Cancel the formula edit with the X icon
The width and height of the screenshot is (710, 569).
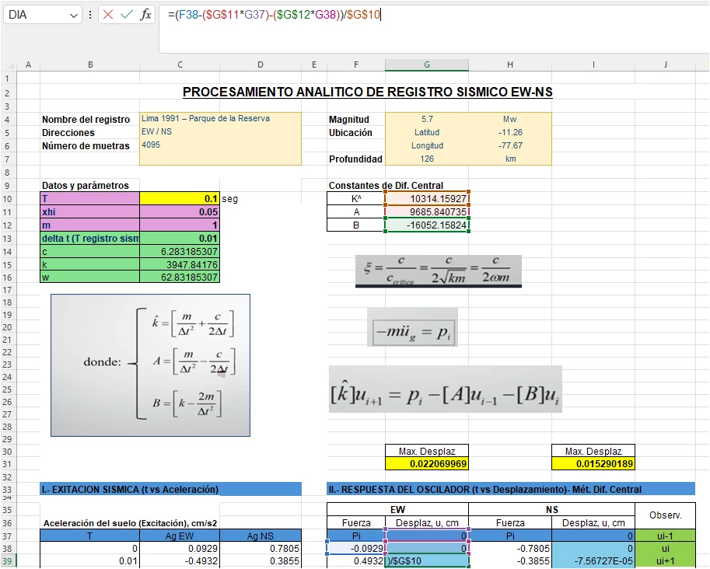pos(108,15)
